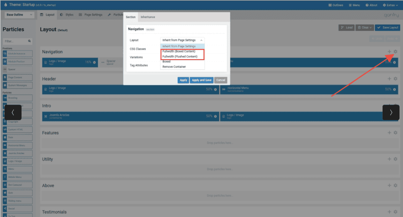The image size is (403, 217).
Task: Go to the next slide arrow
Action: [391, 112]
